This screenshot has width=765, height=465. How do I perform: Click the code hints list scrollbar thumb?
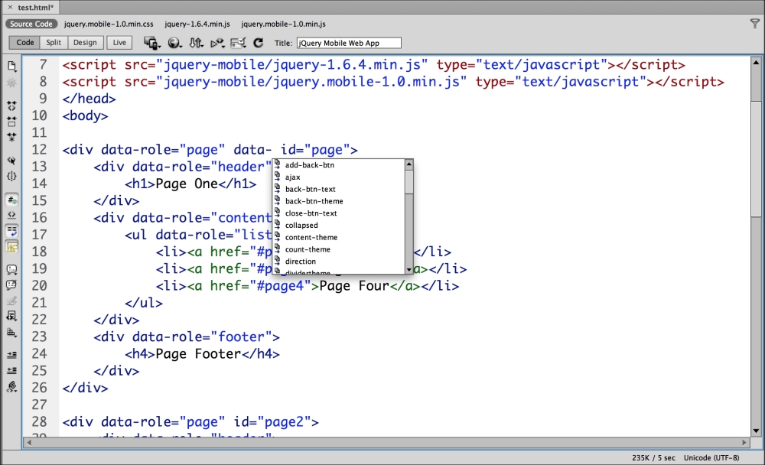tap(409, 182)
